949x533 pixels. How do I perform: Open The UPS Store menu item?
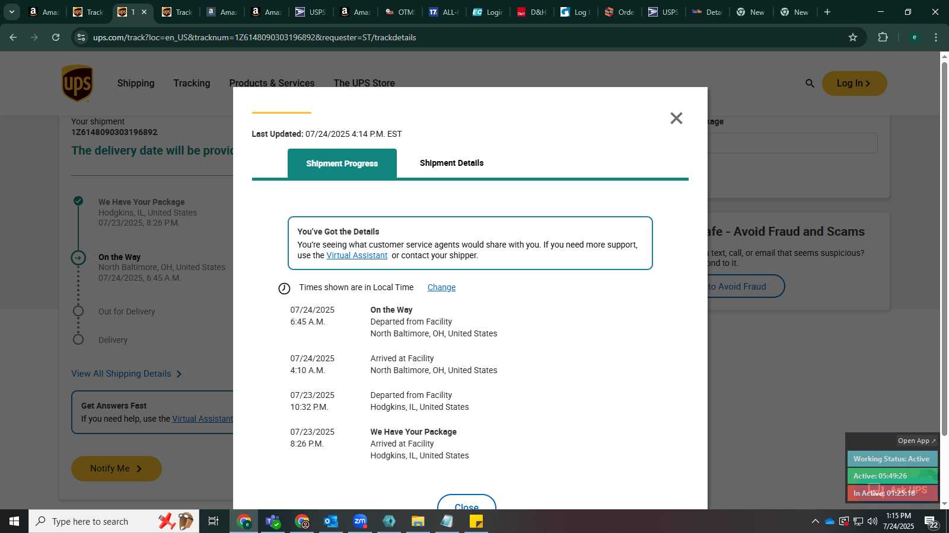[x=364, y=84]
